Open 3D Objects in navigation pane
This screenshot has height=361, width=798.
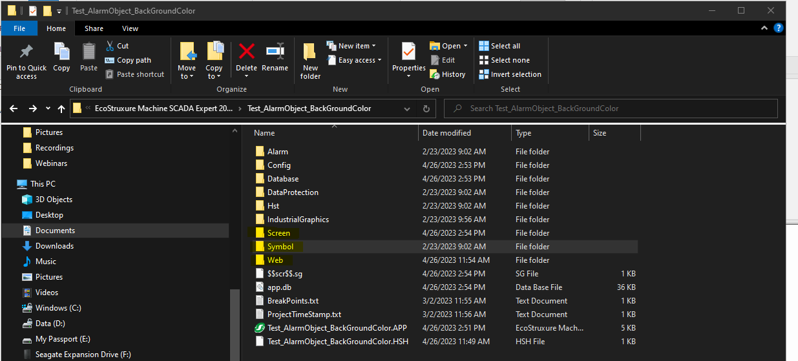click(x=54, y=200)
